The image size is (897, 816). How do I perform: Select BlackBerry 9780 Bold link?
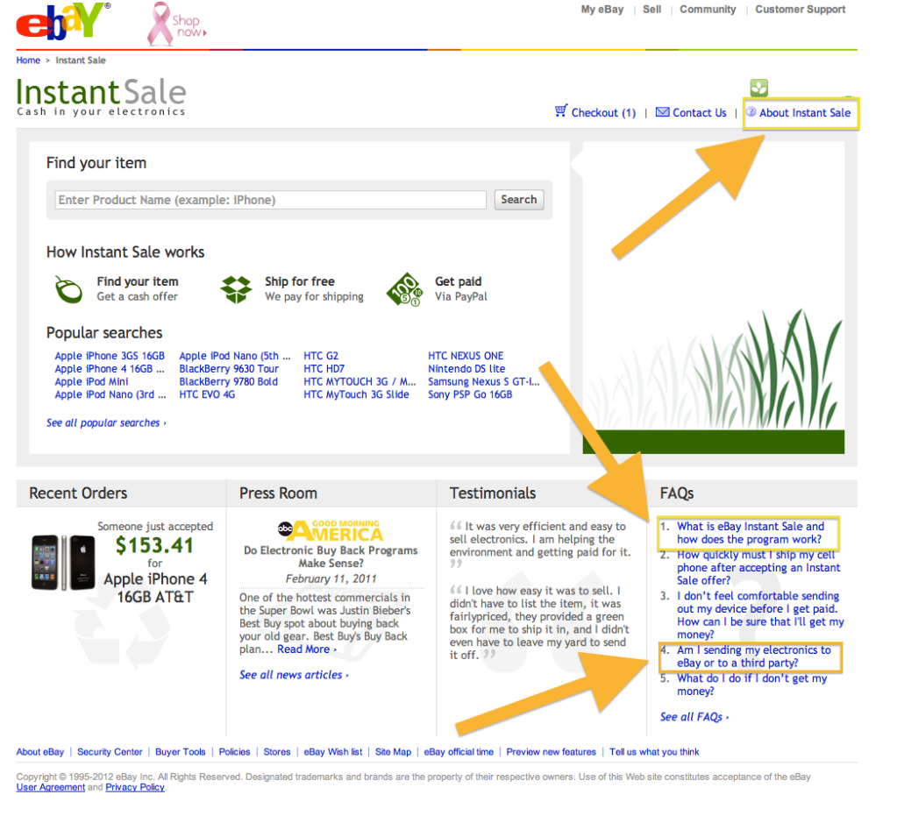pyautogui.click(x=228, y=381)
